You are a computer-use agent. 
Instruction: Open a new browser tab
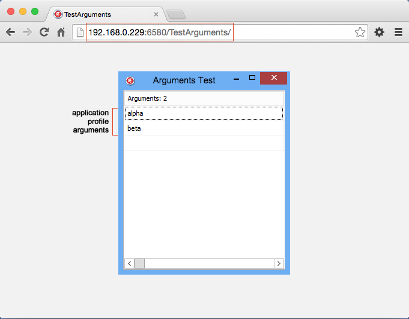(x=176, y=14)
